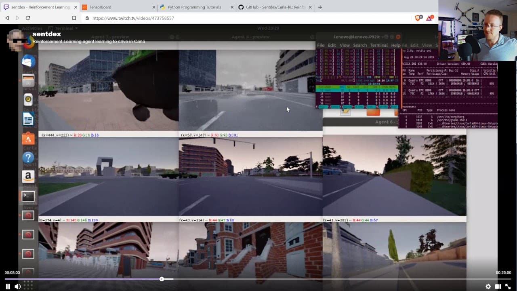The height and width of the screenshot is (291, 517).
Task: Open Files manager in the Ubuntu dock
Action: (x=28, y=80)
